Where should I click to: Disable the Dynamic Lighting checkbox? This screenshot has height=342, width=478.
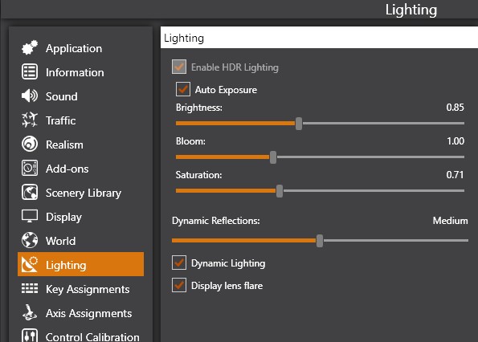pyautogui.click(x=179, y=263)
